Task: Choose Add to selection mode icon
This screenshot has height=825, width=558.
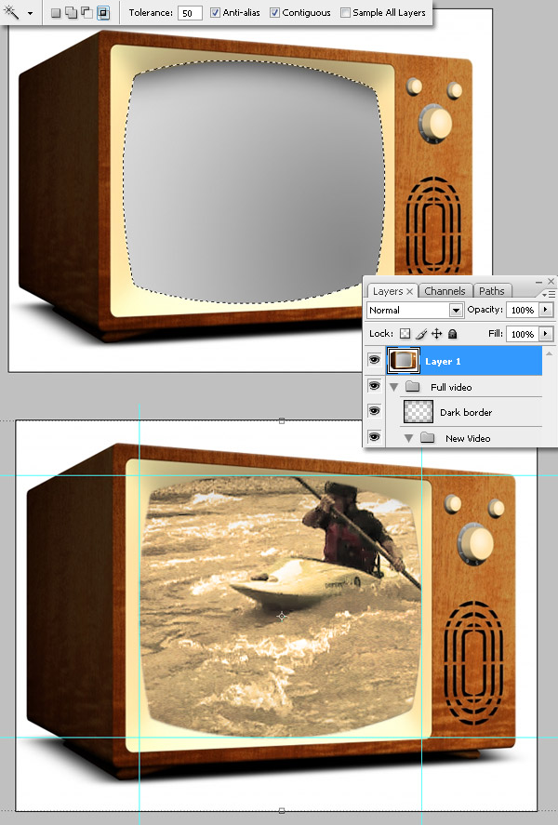Action: [x=71, y=13]
